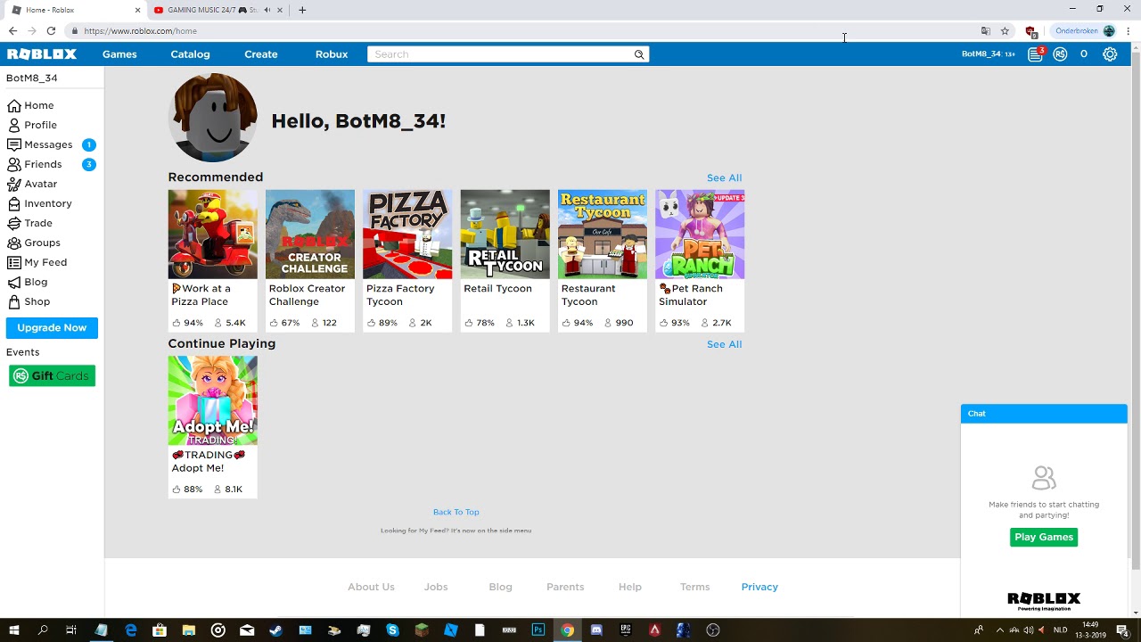Open Skype from the taskbar
Image resolution: width=1141 pixels, height=642 pixels.
click(x=392, y=630)
